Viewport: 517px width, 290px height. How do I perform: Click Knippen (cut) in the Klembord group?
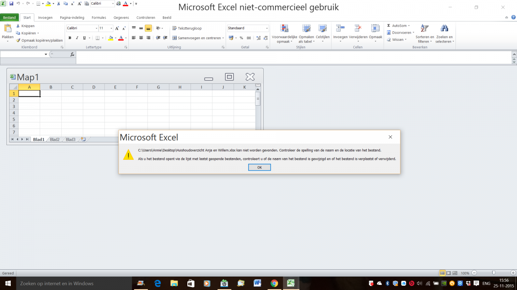point(25,26)
